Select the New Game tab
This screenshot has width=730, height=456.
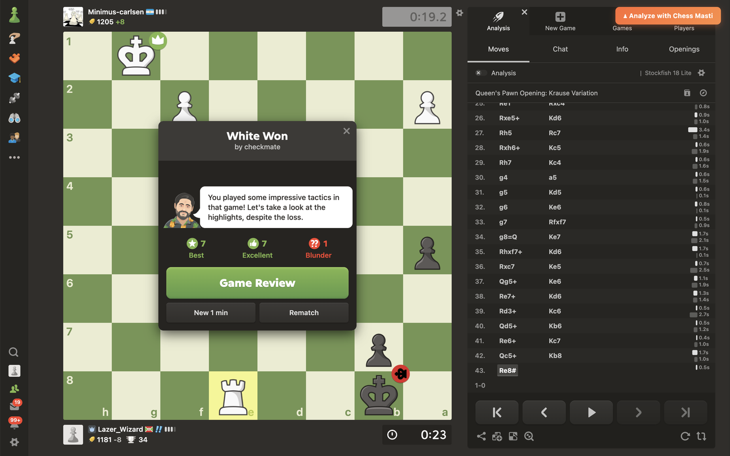[560, 21]
